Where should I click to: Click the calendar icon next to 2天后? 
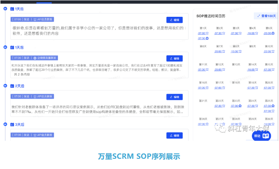tap(12, 86)
